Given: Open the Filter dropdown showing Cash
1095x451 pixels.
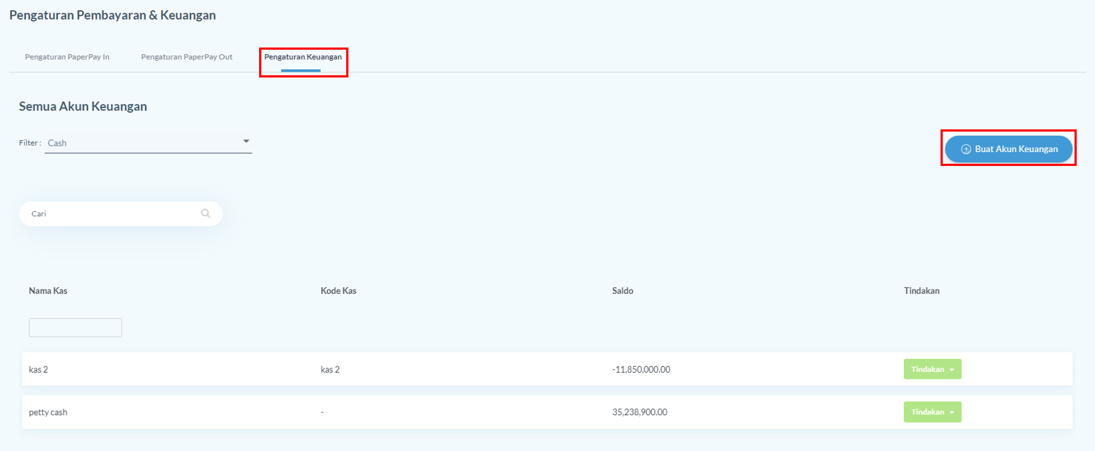Looking at the screenshot, I should (x=149, y=143).
